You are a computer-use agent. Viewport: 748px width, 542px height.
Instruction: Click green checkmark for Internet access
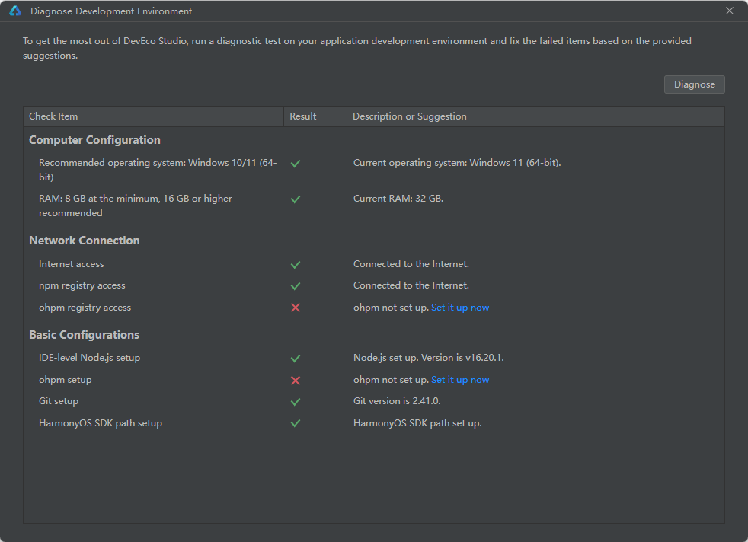pyautogui.click(x=296, y=265)
